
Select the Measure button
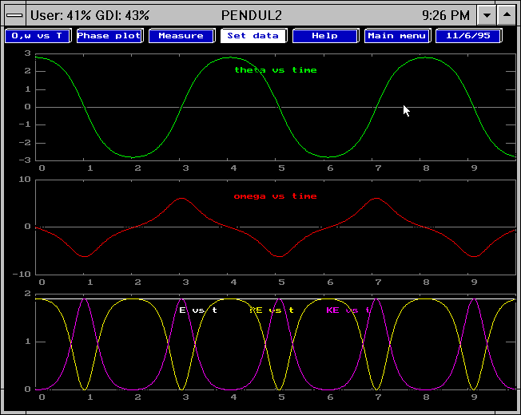click(x=181, y=36)
